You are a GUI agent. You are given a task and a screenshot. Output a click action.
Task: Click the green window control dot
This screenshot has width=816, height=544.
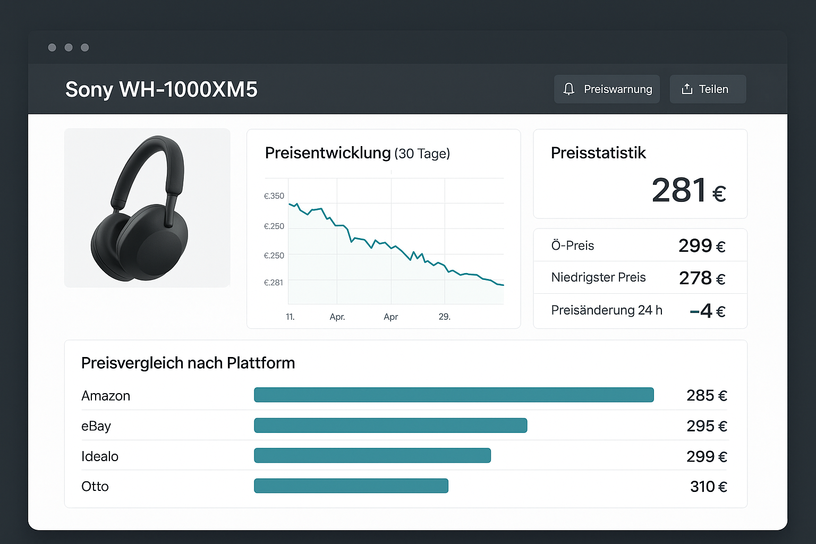pyautogui.click(x=84, y=47)
